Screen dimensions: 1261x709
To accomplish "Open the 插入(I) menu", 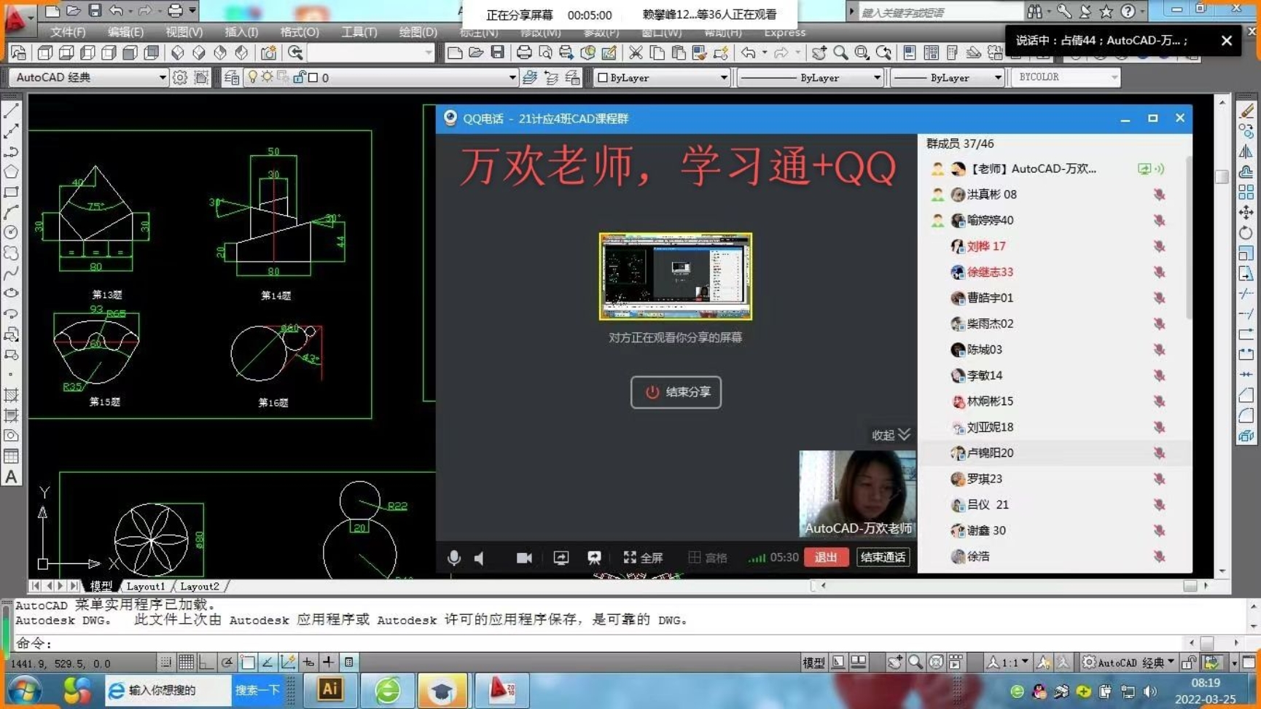I will point(241,32).
